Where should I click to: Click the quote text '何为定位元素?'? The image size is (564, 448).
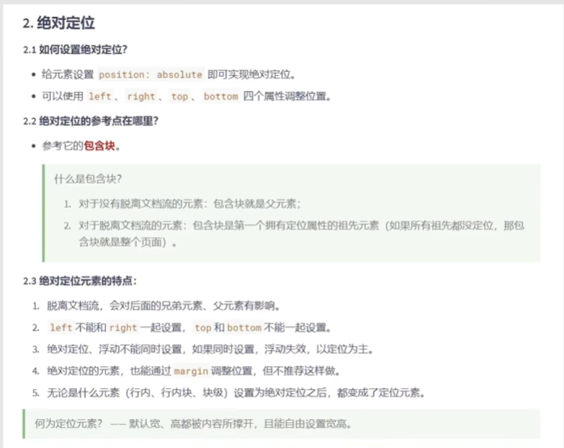tap(68, 424)
